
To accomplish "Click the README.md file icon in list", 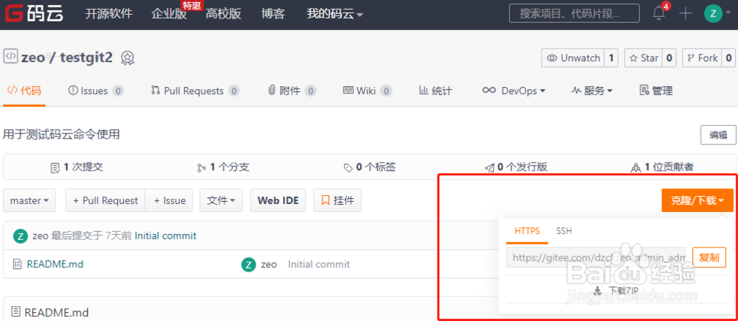I will coord(17,264).
